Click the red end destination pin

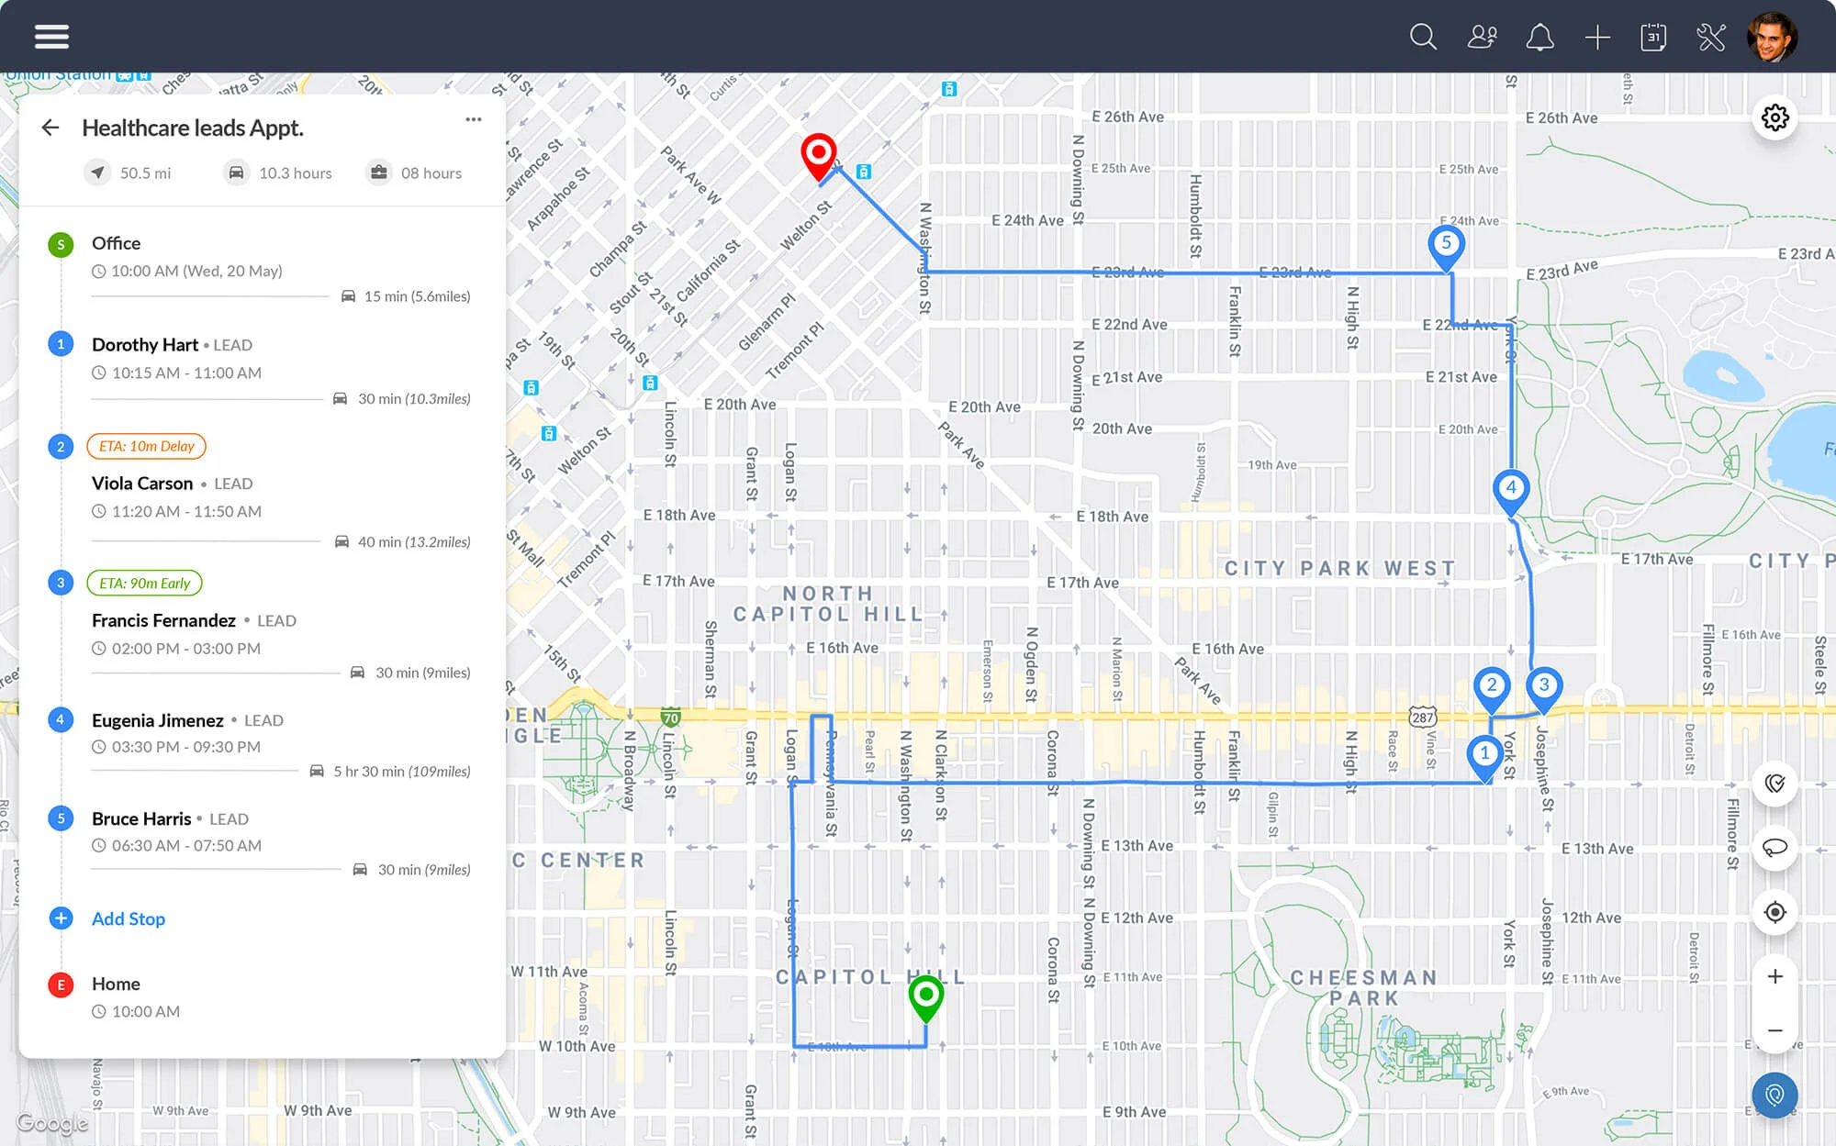point(818,156)
